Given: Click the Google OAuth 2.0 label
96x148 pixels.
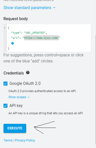Looking at the screenshot, I should click(25, 84).
